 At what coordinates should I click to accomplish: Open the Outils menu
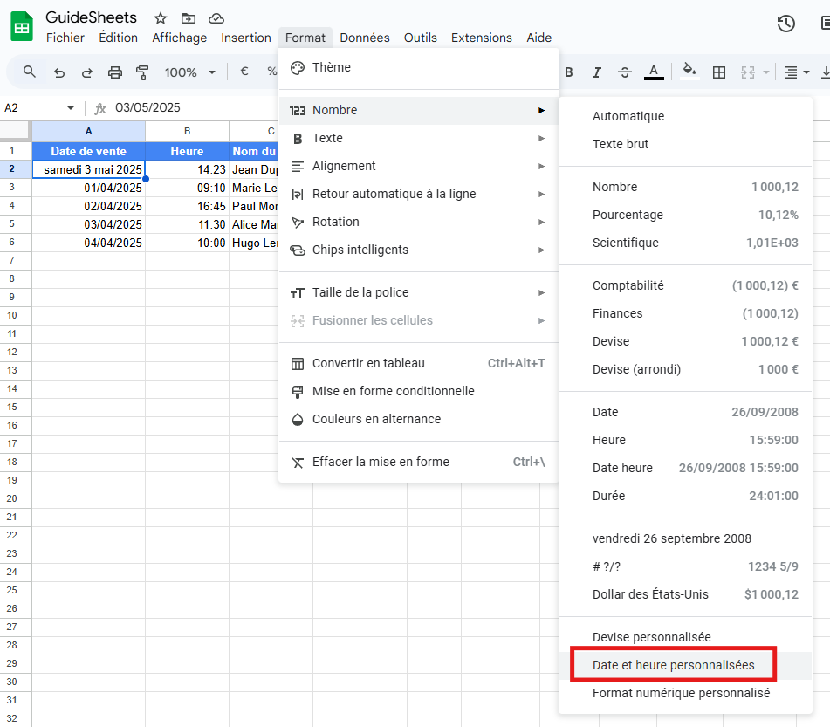point(421,38)
